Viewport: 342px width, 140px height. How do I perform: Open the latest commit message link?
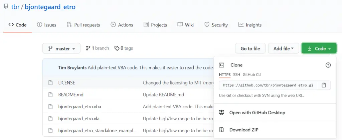[151, 67]
